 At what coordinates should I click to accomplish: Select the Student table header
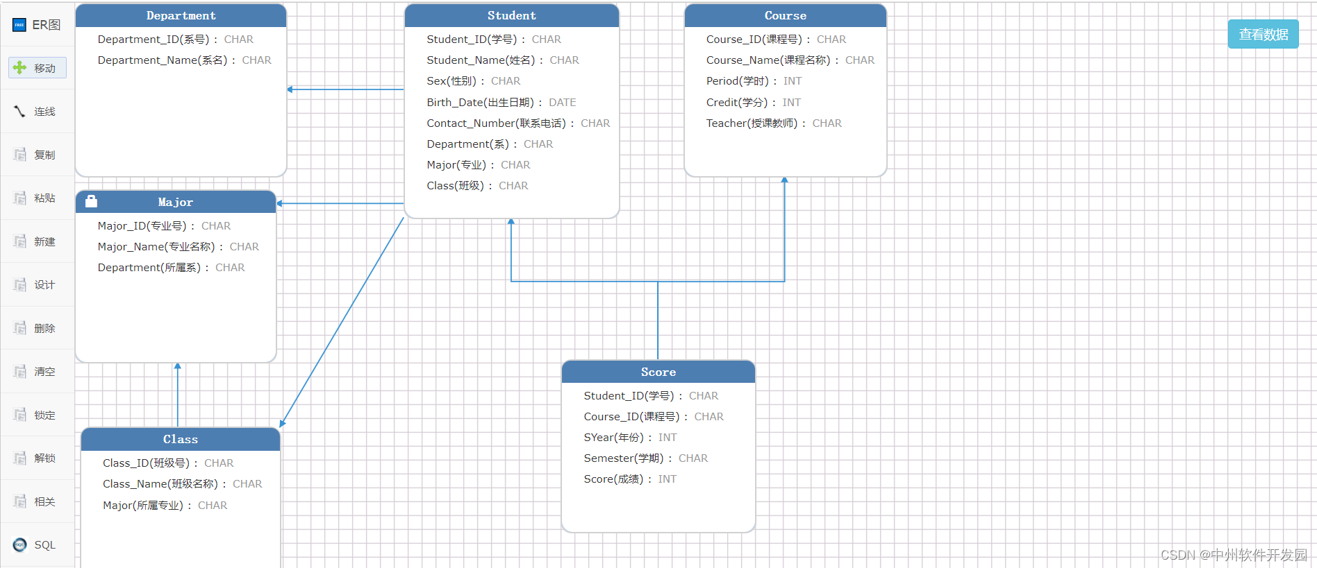[512, 15]
